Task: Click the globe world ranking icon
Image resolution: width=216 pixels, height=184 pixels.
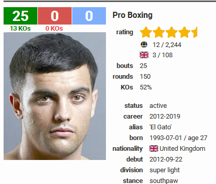Action: (144, 45)
